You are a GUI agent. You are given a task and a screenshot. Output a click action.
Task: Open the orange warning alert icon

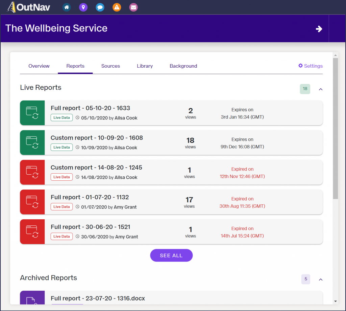tap(117, 7)
